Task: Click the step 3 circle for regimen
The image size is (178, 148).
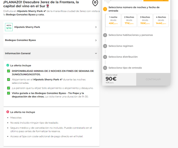Action: click(x=105, y=46)
